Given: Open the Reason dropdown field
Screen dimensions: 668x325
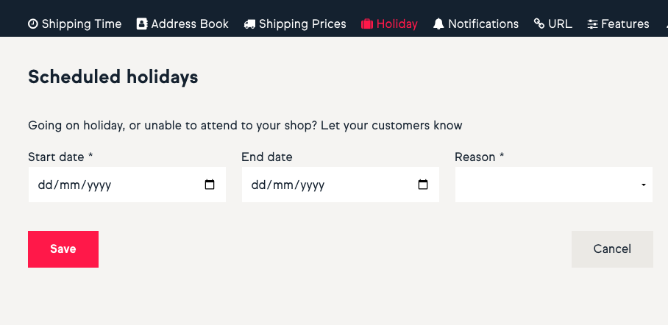Looking at the screenshot, I should click(x=554, y=185).
